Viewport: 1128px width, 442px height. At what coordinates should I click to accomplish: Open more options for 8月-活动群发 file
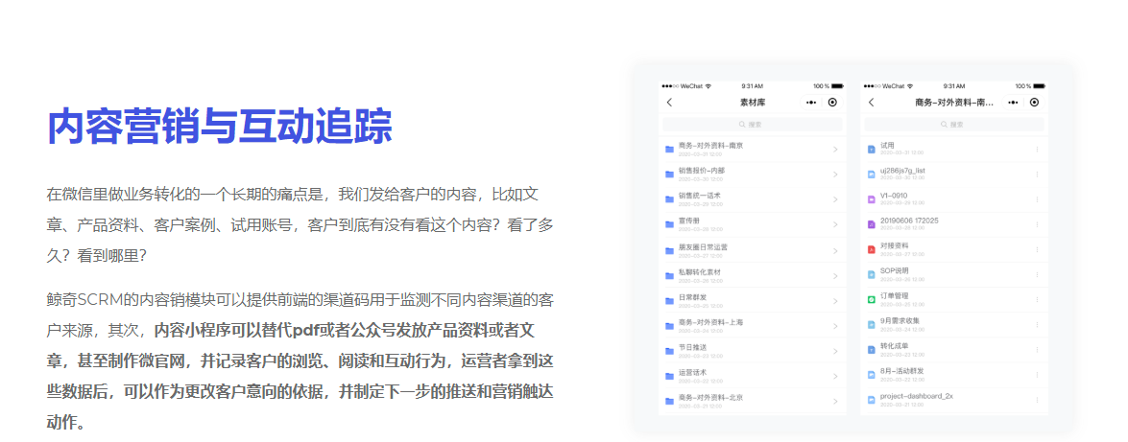pyautogui.click(x=1037, y=375)
